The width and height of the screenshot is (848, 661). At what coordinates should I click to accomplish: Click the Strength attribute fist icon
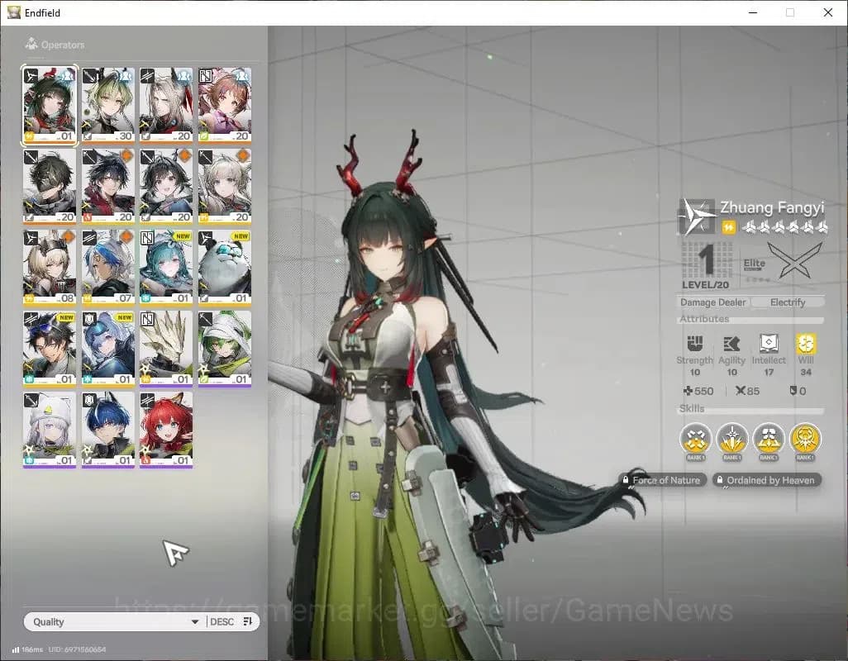click(x=694, y=343)
